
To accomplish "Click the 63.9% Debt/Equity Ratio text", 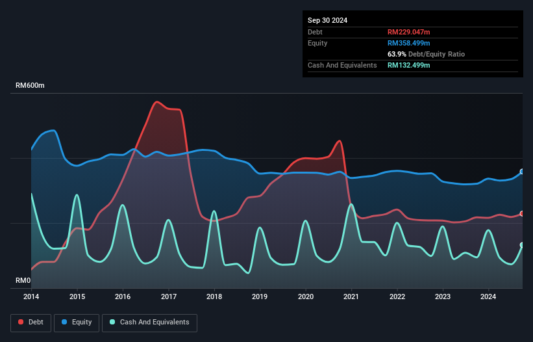I will pos(426,54).
